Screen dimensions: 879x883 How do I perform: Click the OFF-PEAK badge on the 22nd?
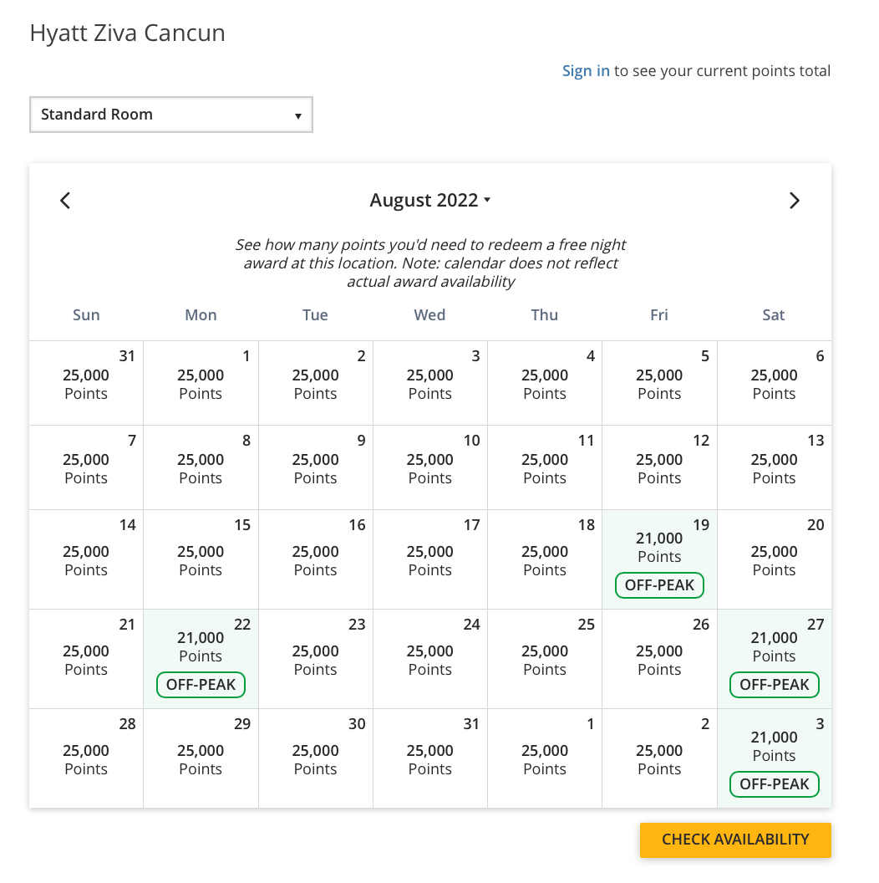201,685
